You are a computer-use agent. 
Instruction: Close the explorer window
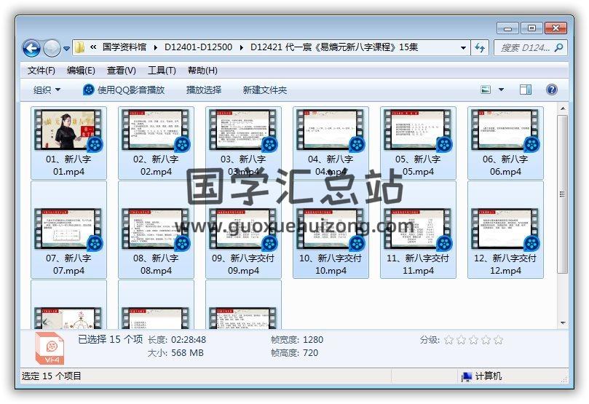(x=556, y=28)
